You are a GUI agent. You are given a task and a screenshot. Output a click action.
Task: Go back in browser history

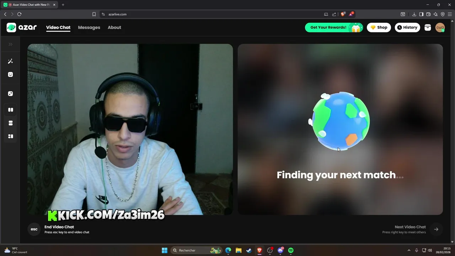5,14
